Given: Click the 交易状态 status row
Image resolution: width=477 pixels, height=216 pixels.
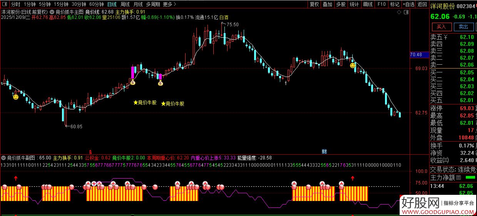Looking at the screenshot, I should (x=453, y=169).
